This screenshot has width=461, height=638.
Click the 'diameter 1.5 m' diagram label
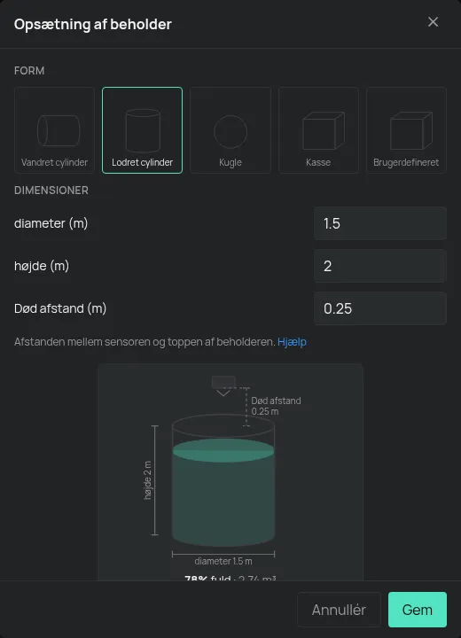(223, 561)
